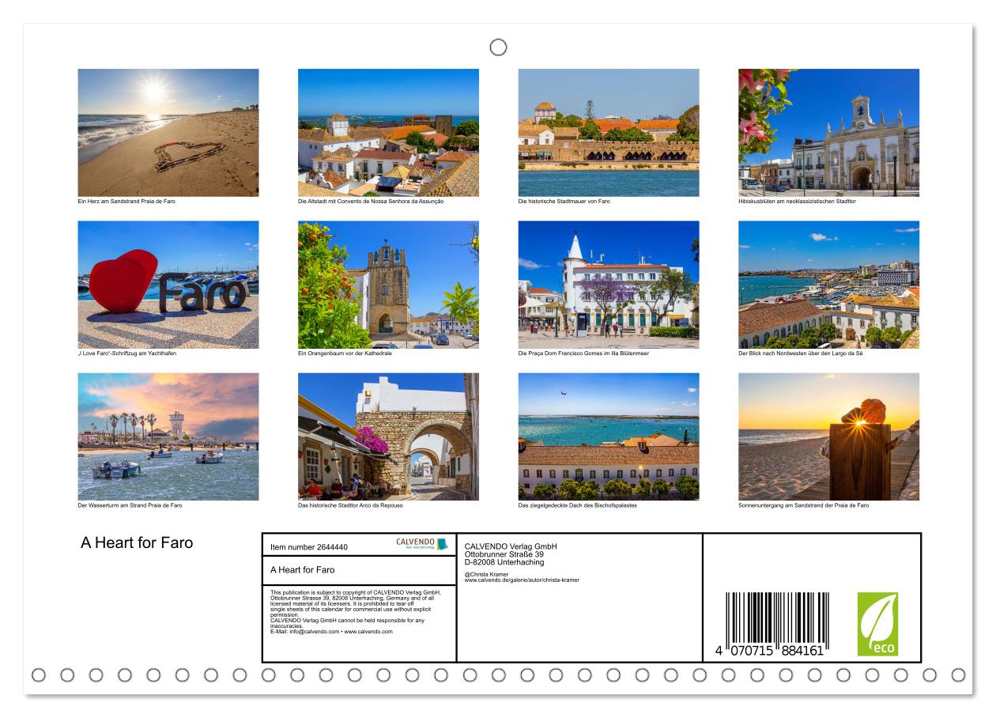996x718 pixels.
Task: Click caption 'Ein Herz am Sandstrand Praia de Faro'
Action: coord(126,202)
